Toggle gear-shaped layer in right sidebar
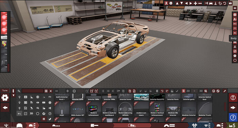The width and height of the screenshot is (238, 128). (235, 56)
